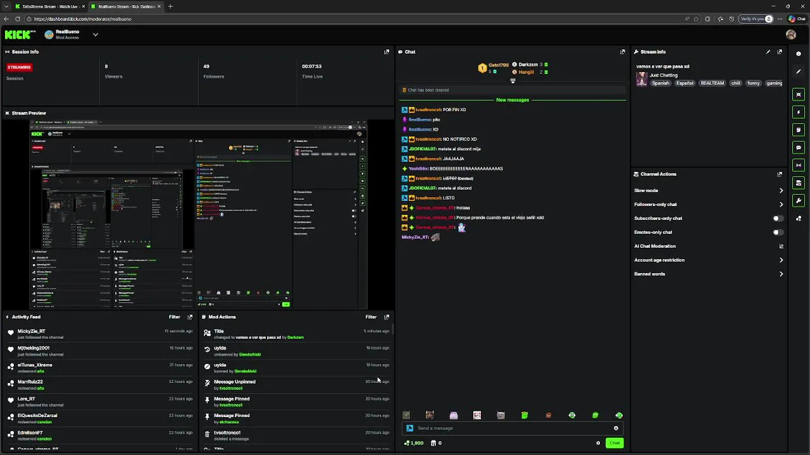Click the Send a message input

(x=513, y=428)
